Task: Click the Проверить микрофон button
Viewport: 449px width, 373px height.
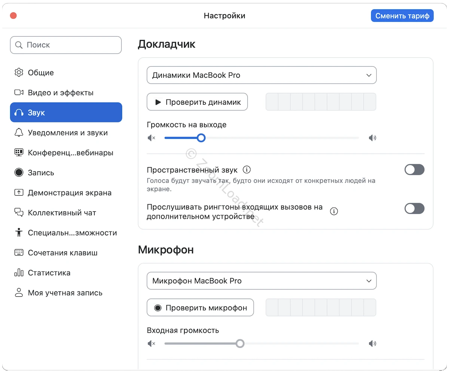Action: [200, 308]
